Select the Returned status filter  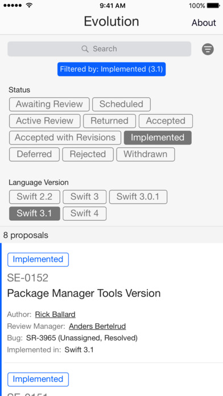tap(109, 121)
